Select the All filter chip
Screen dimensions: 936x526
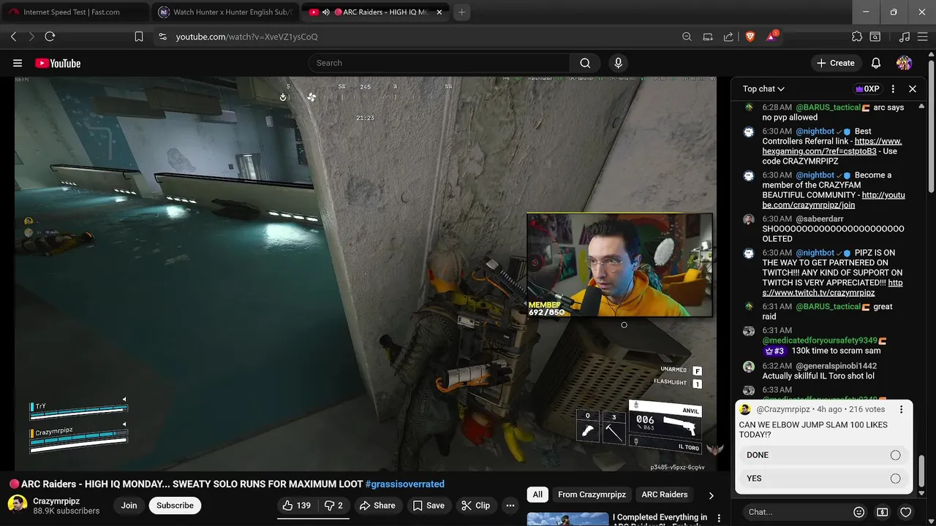(x=537, y=495)
